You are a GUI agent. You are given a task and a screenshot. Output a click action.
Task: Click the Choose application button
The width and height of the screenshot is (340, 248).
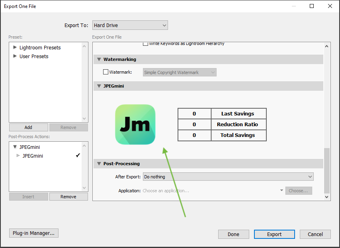click(299, 191)
